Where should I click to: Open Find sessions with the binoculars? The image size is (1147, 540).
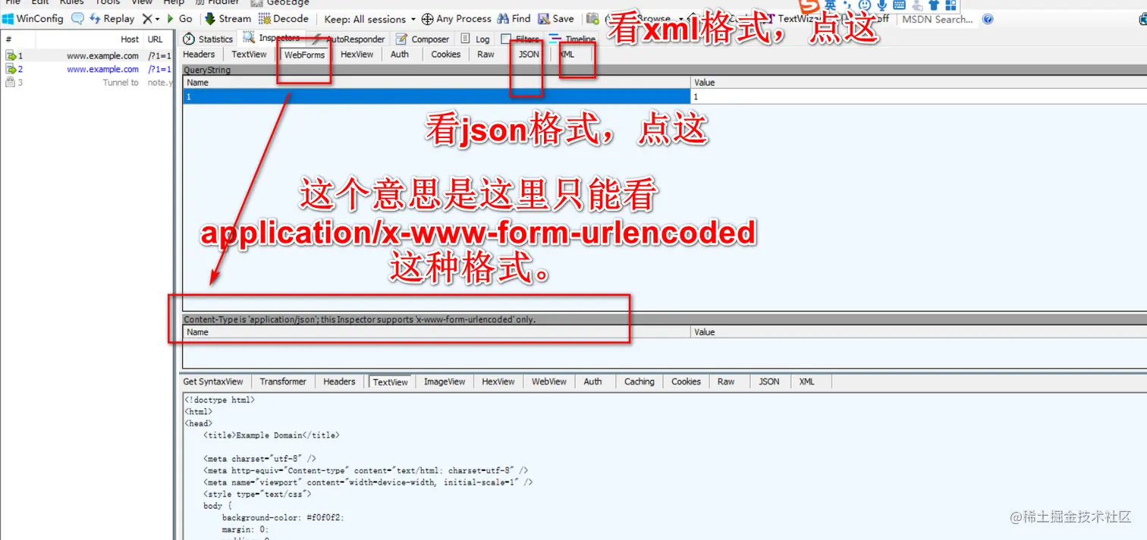click(x=514, y=19)
